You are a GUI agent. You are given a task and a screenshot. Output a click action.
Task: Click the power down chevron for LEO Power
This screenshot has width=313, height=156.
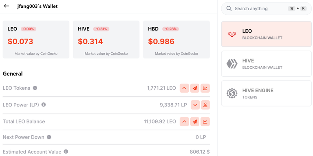pyautogui.click(x=195, y=105)
